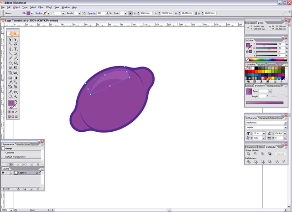The image size is (292, 212).
Task: Pick the yellow swatch in Swatches panel
Action: (266, 72)
